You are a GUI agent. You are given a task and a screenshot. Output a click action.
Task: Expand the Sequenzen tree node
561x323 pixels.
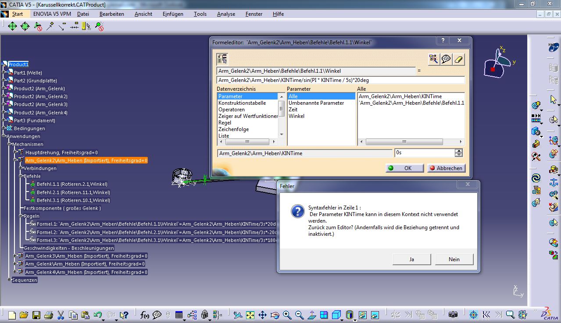(10, 280)
